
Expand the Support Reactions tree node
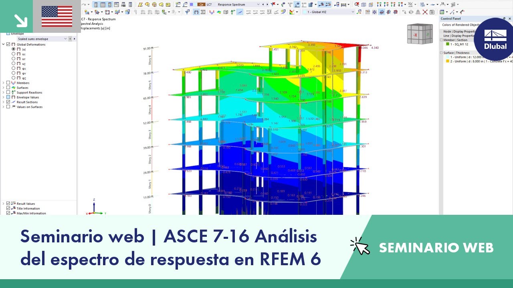[3, 92]
